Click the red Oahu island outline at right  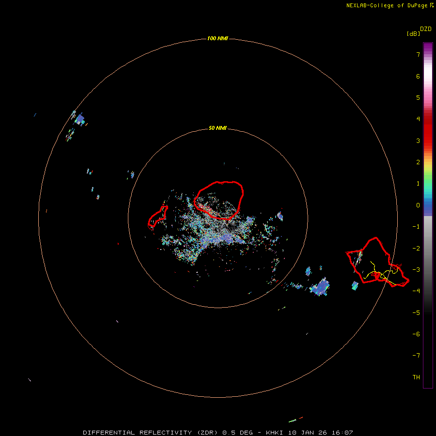pyautogui.click(x=377, y=262)
